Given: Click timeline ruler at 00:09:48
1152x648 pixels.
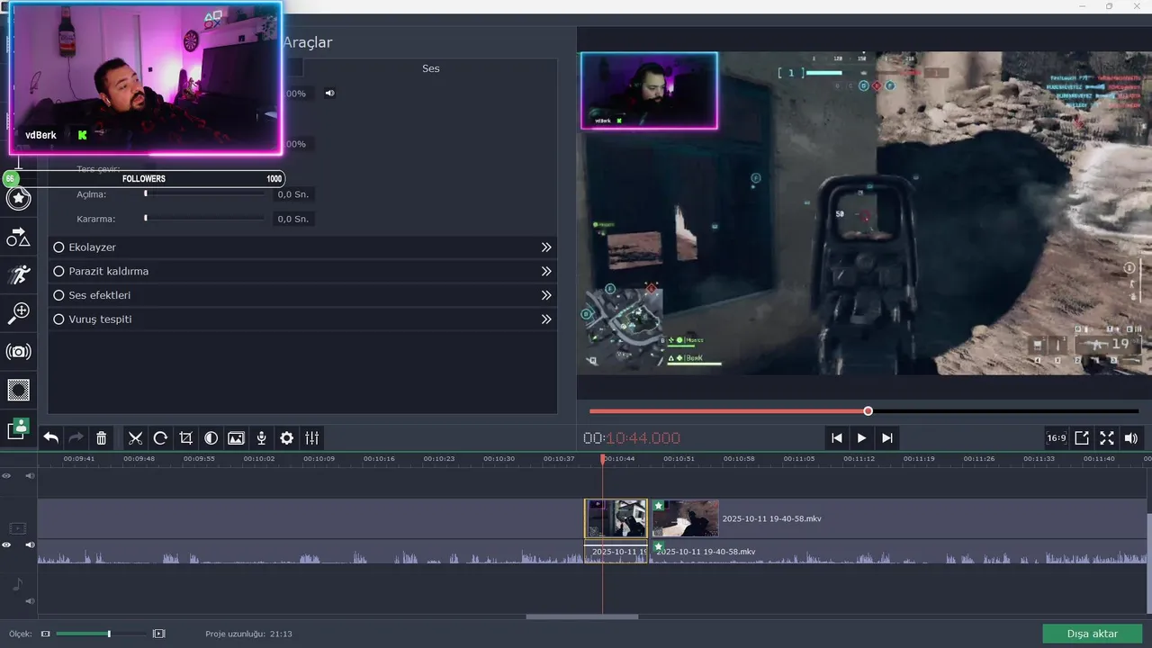Looking at the screenshot, I should [139, 459].
